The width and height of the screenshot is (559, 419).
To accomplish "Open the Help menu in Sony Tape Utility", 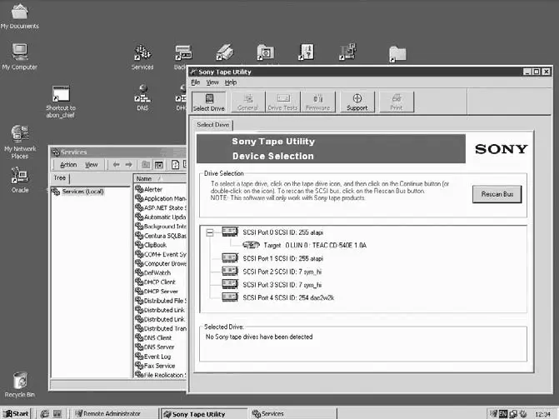I will (231, 82).
